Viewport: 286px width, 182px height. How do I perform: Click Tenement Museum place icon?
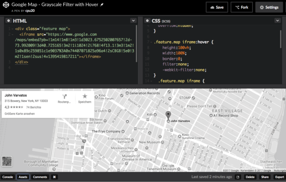tap(179, 169)
